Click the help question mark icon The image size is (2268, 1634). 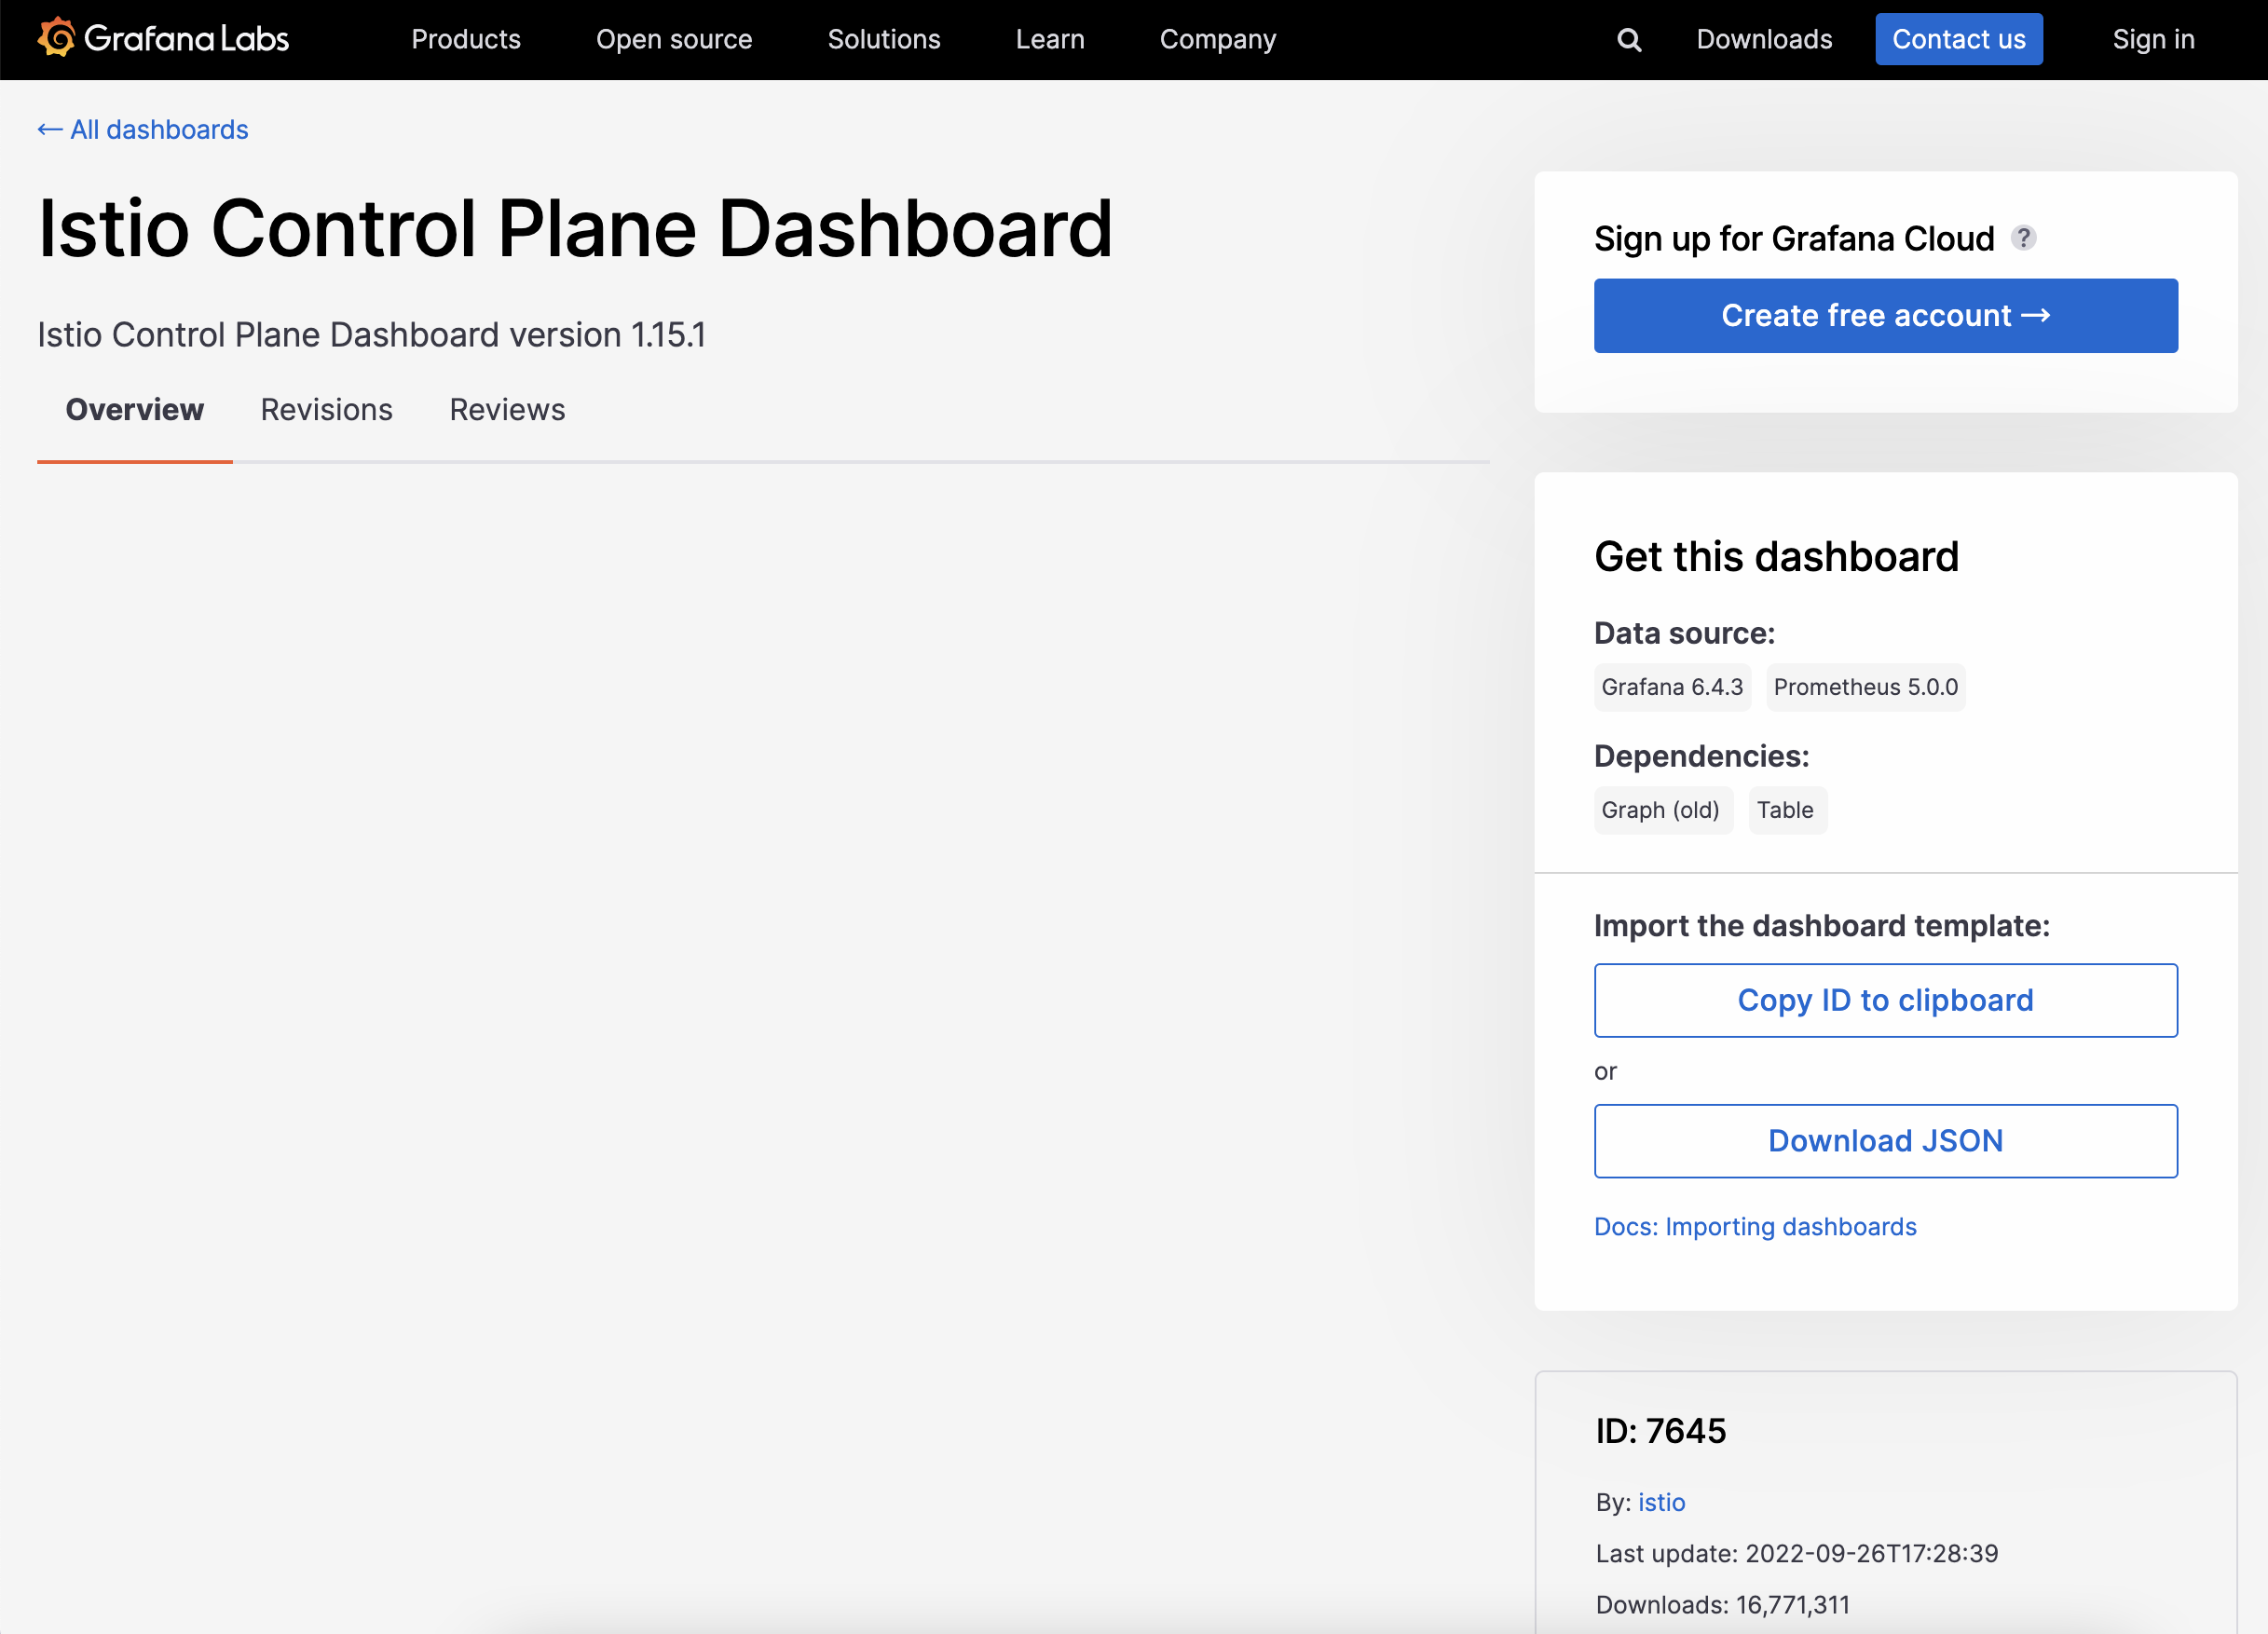(2023, 238)
